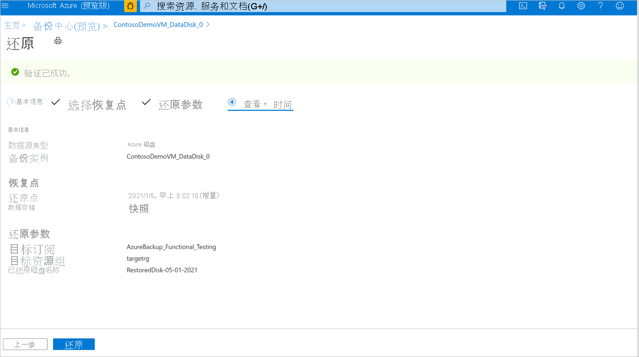639x357 pixels.
Task: Switch to 基本信息 step tab
Action: (25, 102)
